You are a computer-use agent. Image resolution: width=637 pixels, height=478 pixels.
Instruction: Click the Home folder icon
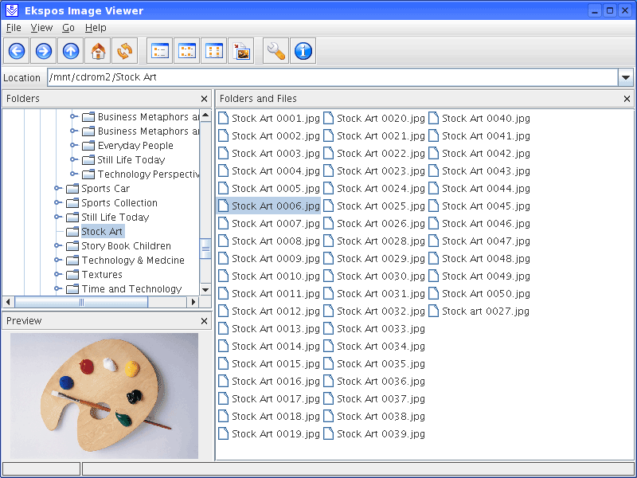pyautogui.click(x=98, y=52)
